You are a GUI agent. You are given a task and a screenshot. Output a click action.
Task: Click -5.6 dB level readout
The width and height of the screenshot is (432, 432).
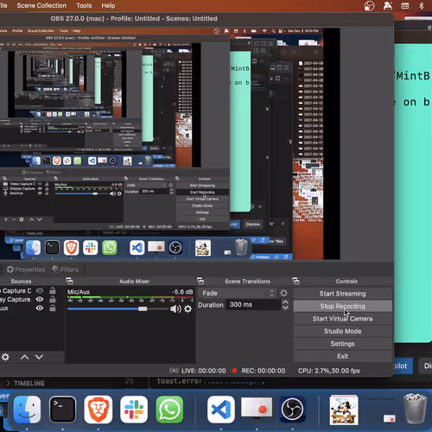point(182,292)
